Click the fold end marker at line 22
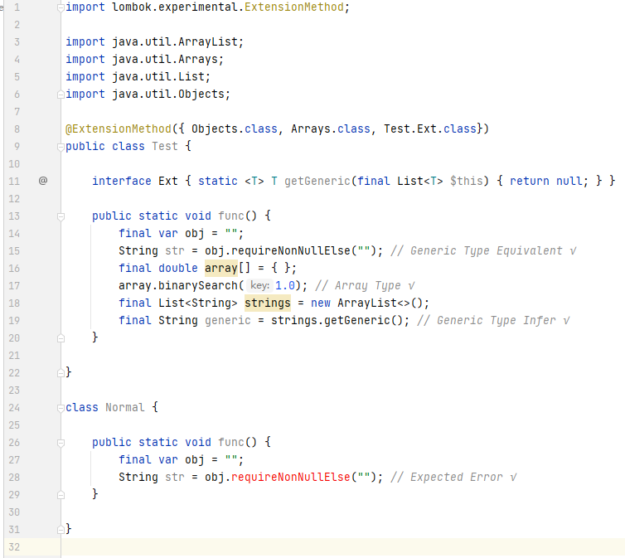The width and height of the screenshot is (625, 558). pyautogui.click(x=61, y=373)
